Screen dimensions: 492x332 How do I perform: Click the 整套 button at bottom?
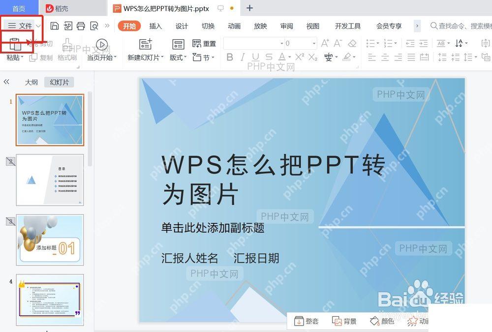point(306,321)
